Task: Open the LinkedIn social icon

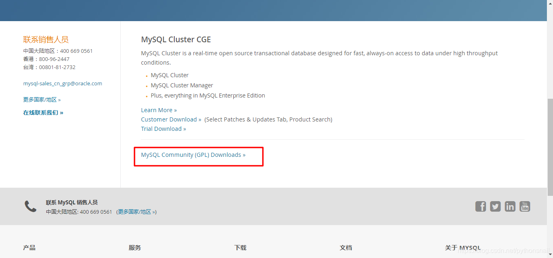Action: (x=510, y=206)
